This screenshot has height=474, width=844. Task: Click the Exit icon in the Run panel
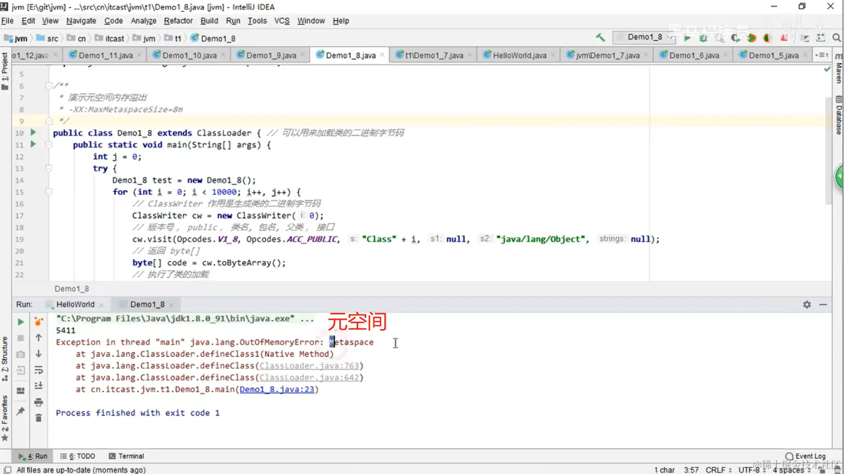click(21, 371)
